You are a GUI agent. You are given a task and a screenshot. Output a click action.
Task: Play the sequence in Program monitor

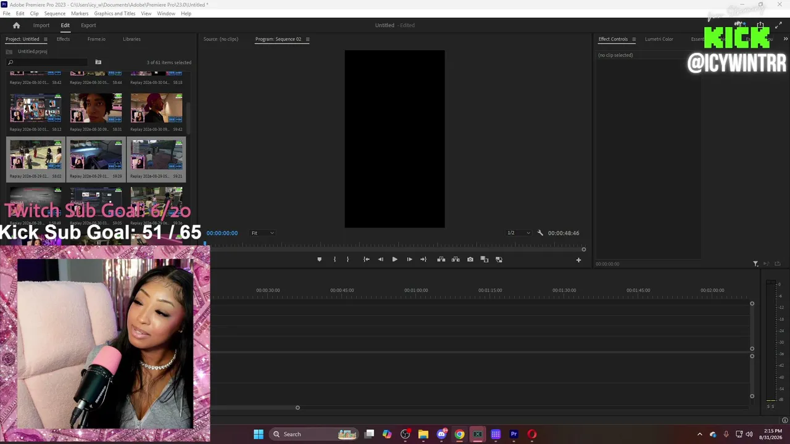click(x=394, y=260)
